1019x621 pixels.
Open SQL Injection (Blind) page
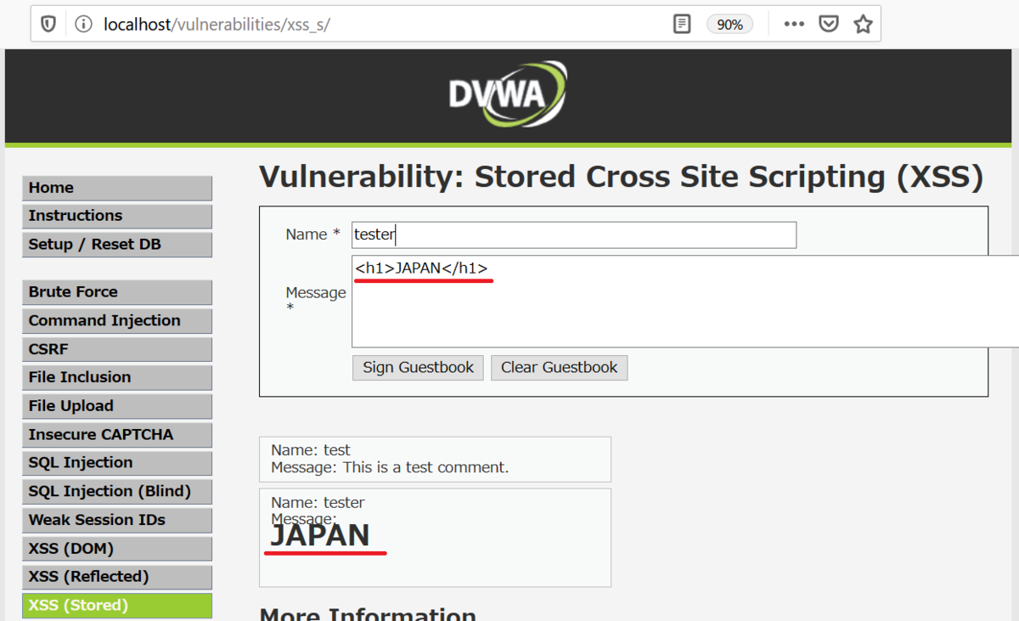[117, 491]
